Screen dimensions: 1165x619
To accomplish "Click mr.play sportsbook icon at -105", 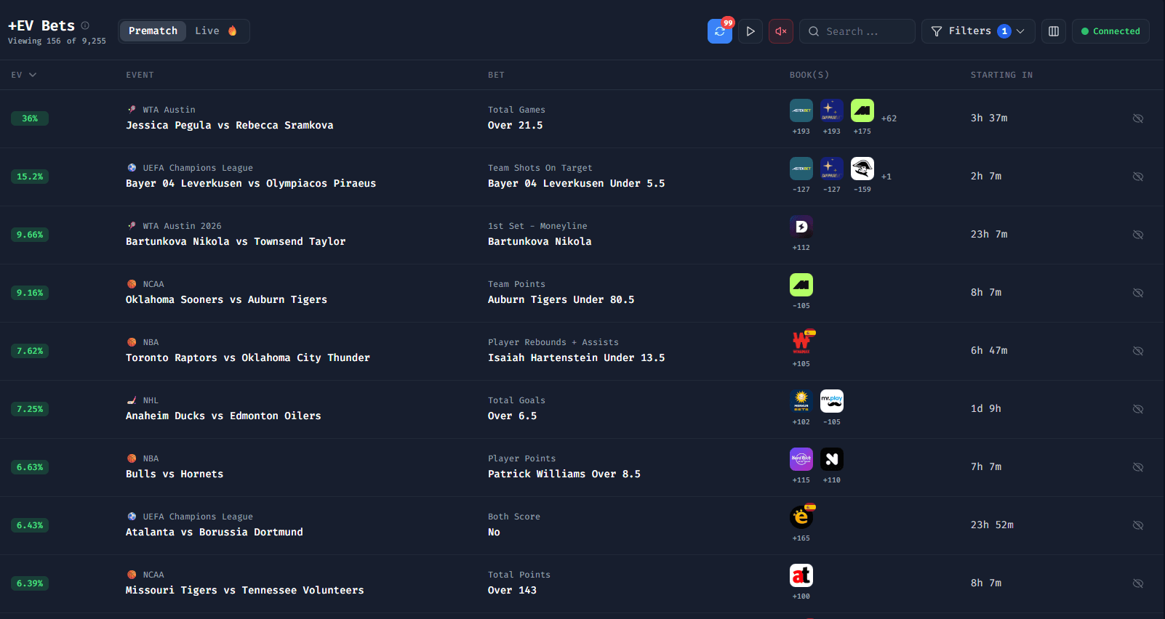I will [x=832, y=401].
